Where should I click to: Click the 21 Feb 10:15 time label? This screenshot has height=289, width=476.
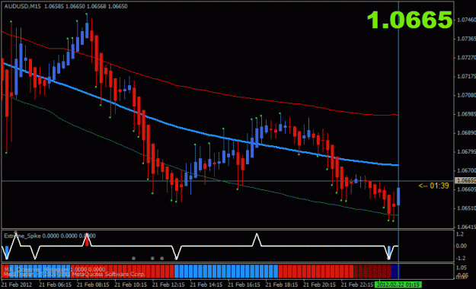tap(130, 284)
